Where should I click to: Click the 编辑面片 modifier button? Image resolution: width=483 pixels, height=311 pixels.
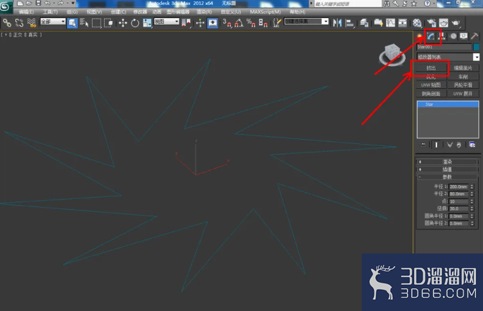[x=463, y=68]
